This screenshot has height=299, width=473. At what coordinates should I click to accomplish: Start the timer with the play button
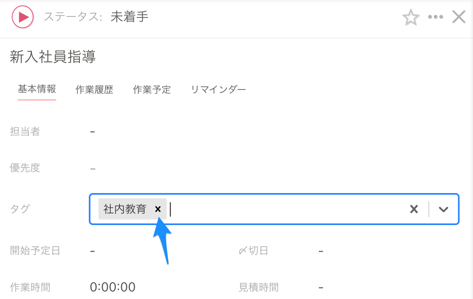22,17
